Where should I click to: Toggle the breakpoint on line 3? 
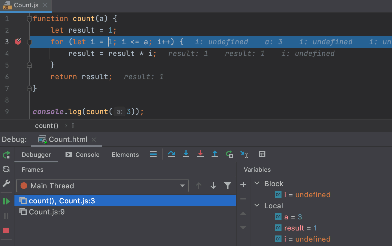pyautogui.click(x=18, y=42)
